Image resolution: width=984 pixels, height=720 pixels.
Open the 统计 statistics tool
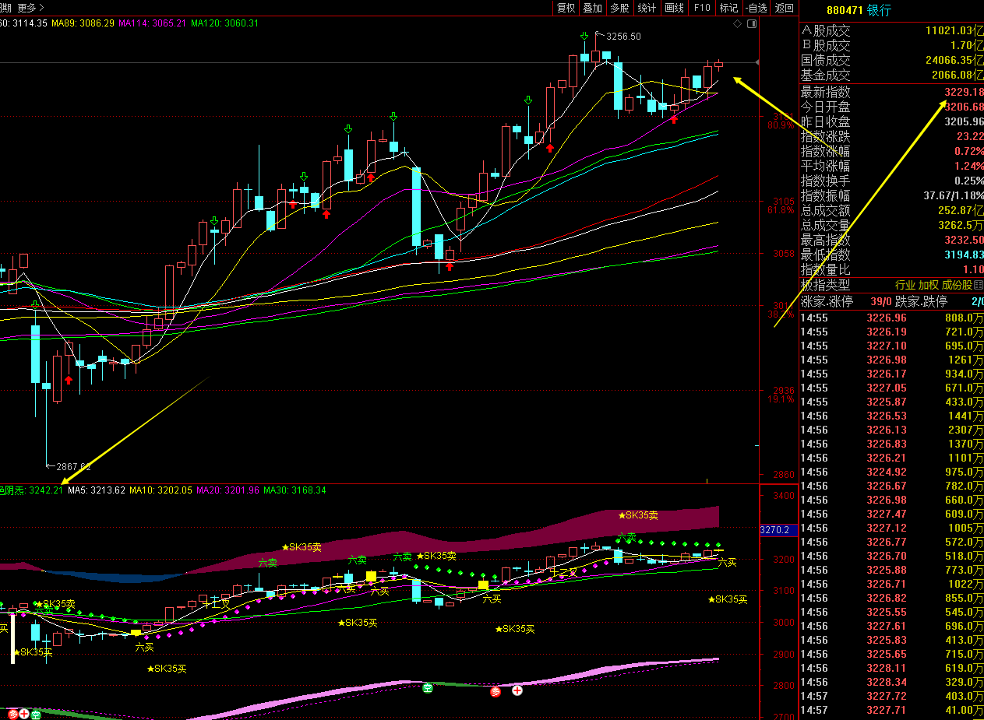[647, 8]
